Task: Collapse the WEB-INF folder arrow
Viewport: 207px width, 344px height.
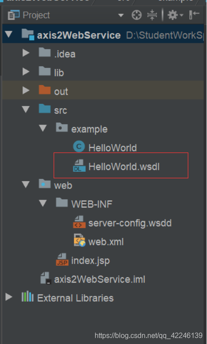Action: [43, 204]
